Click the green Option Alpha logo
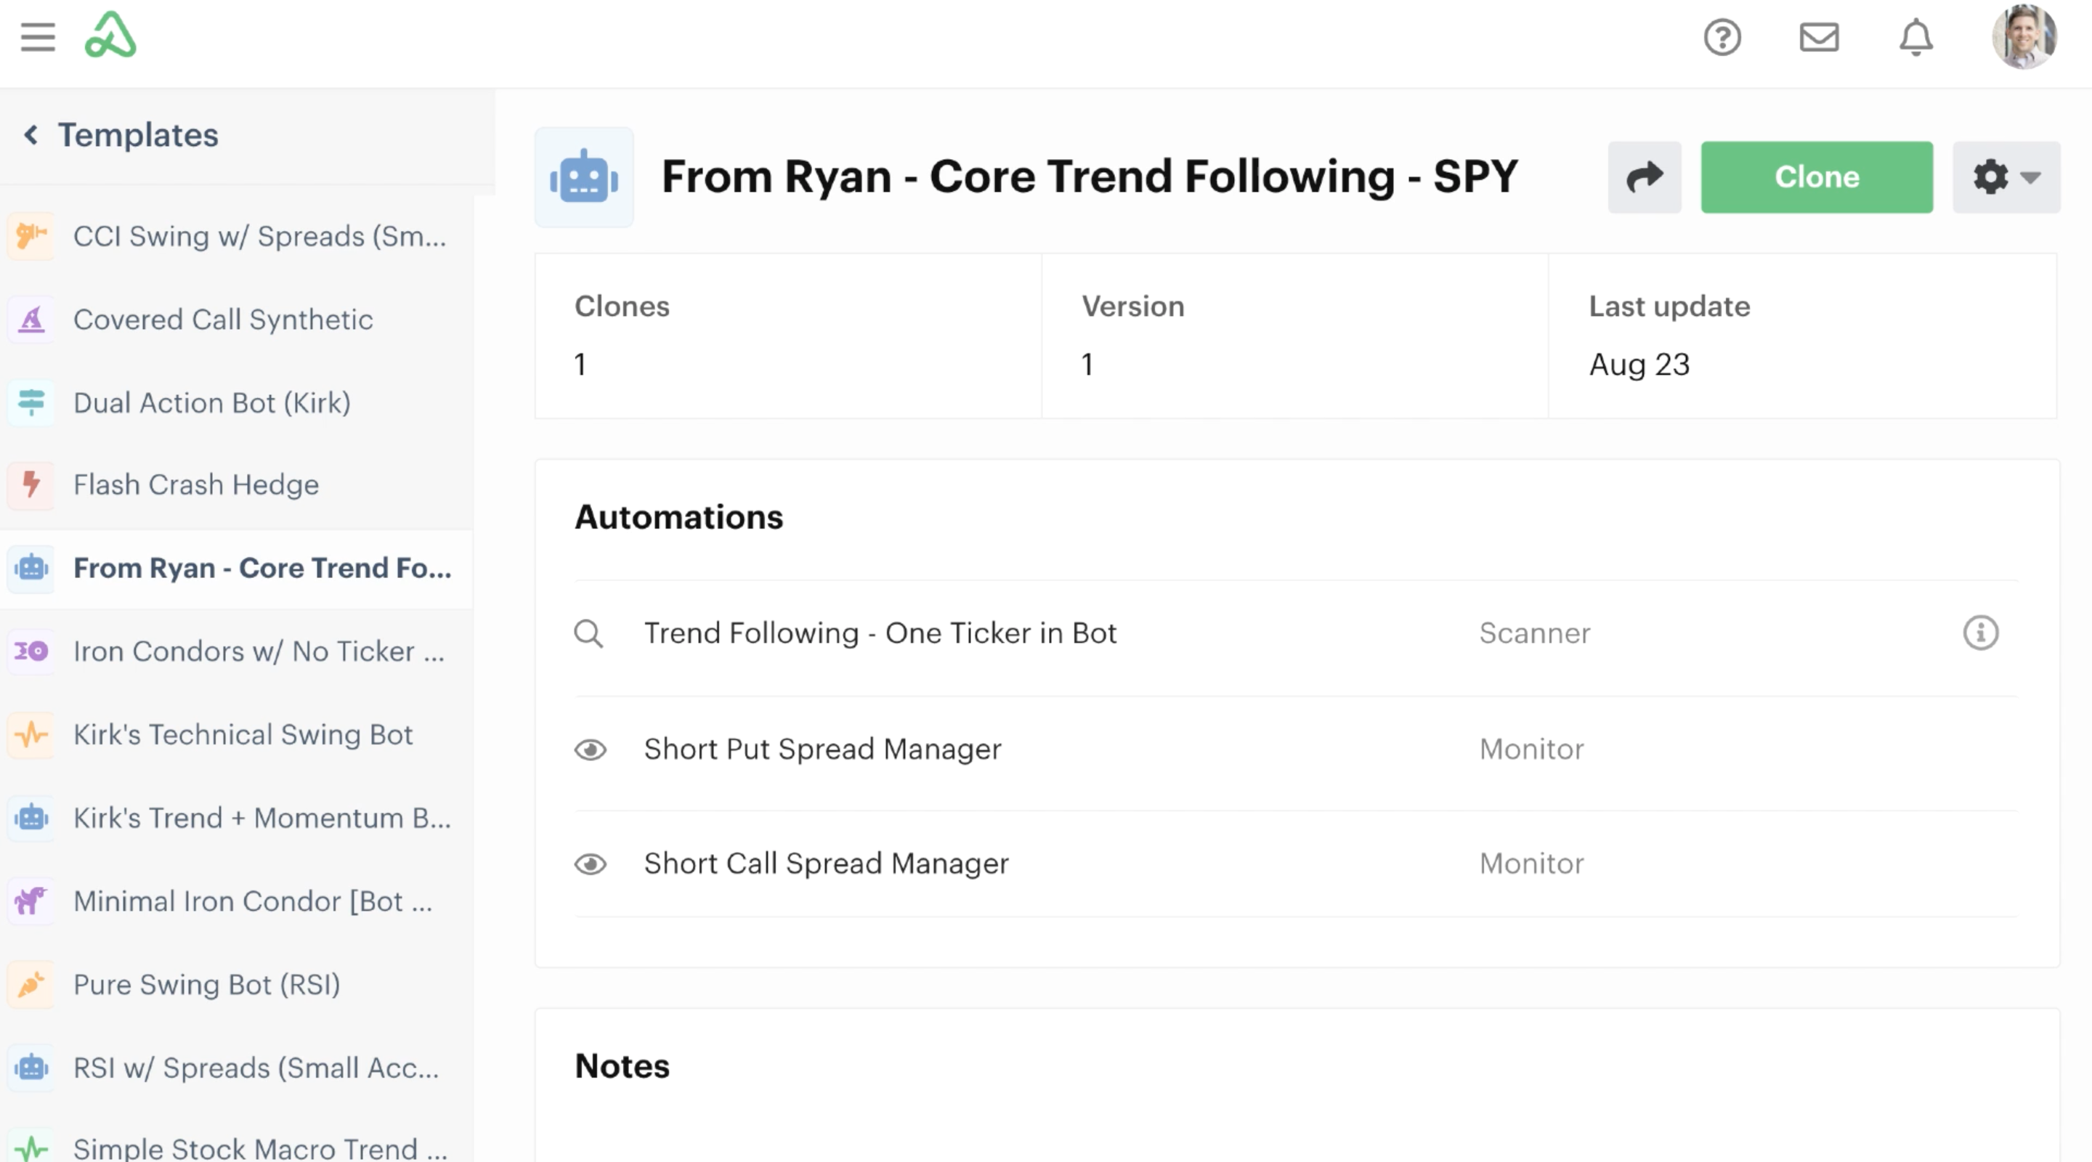This screenshot has width=2092, height=1162. [x=110, y=36]
